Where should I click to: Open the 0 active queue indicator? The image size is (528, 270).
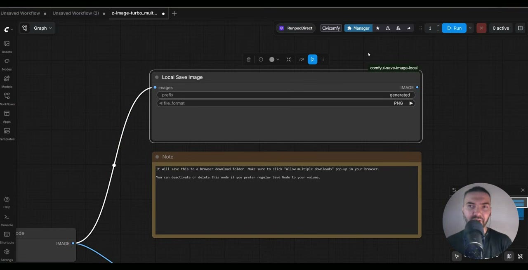point(501,28)
